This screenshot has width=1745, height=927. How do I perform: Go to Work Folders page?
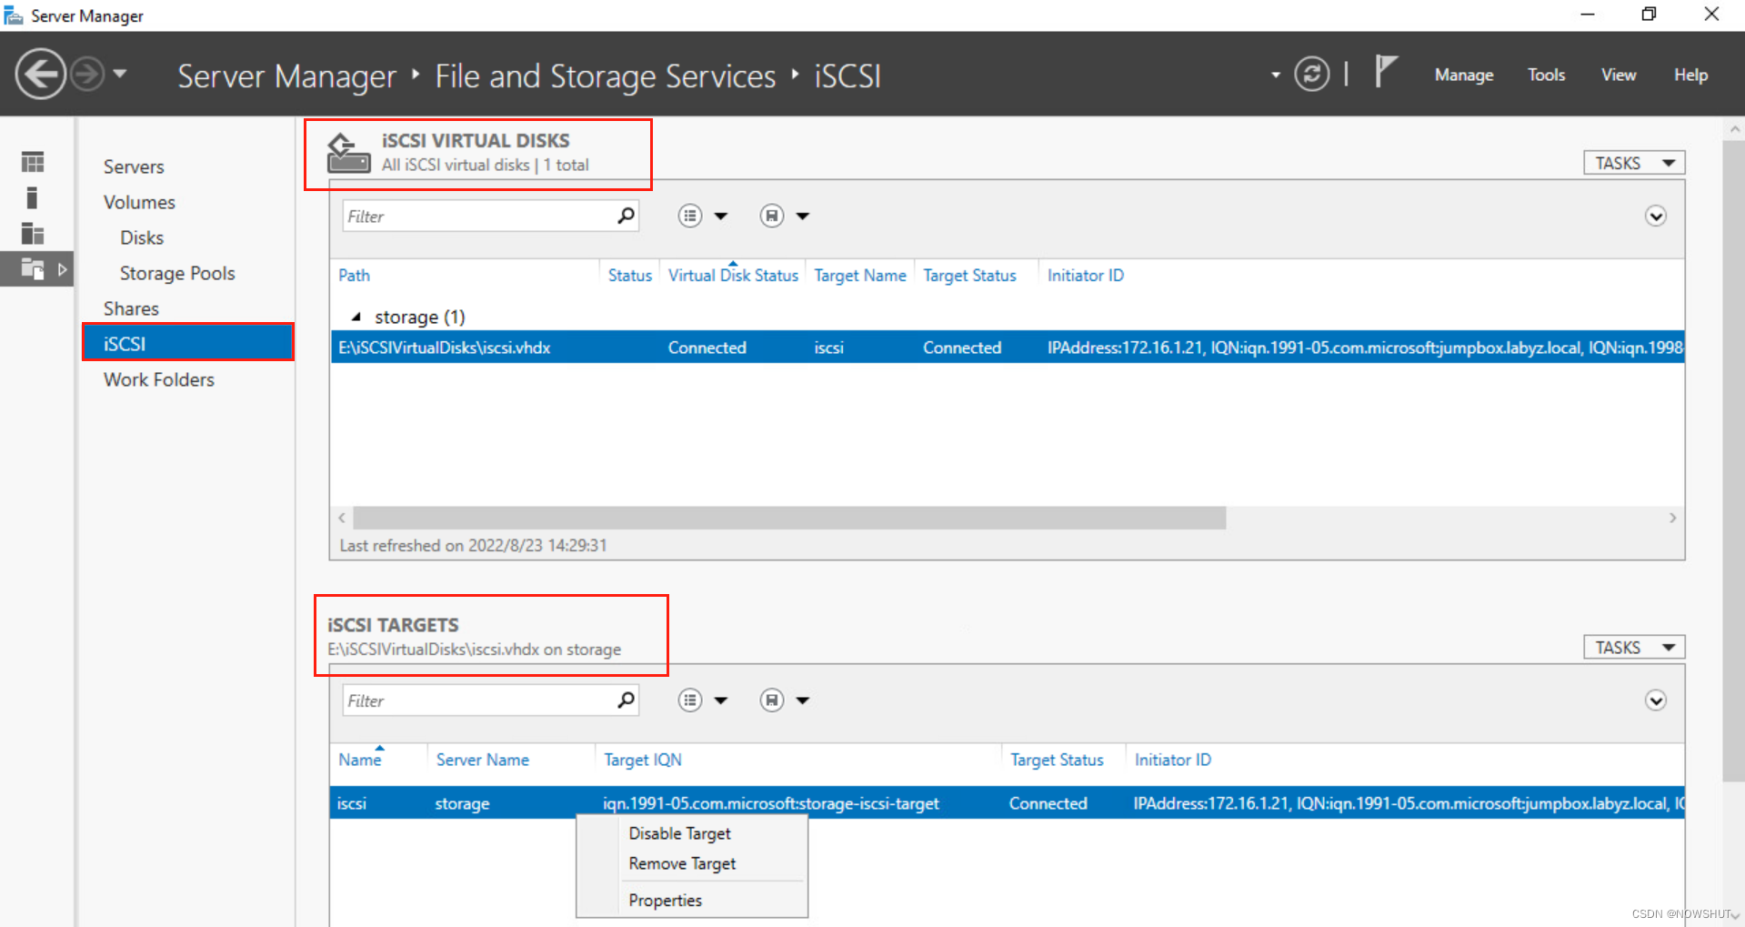click(x=159, y=379)
